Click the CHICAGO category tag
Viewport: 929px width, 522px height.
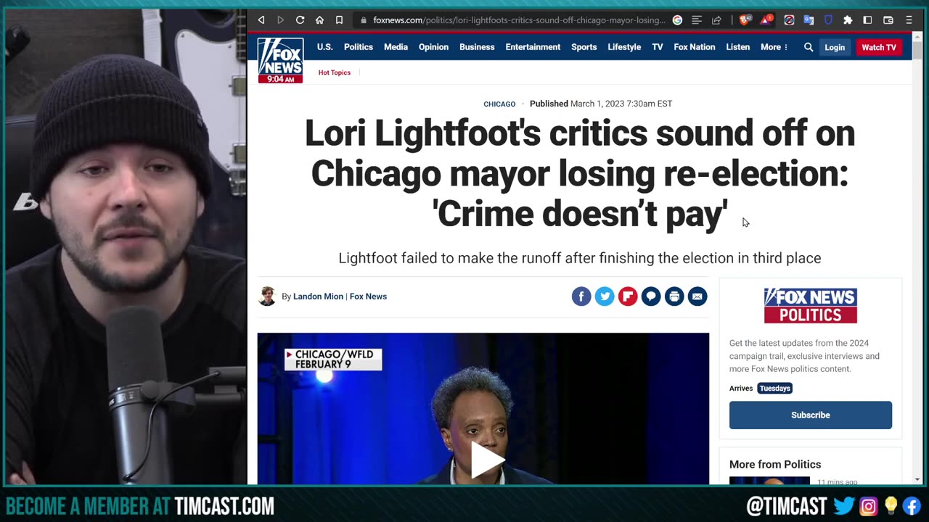(499, 104)
